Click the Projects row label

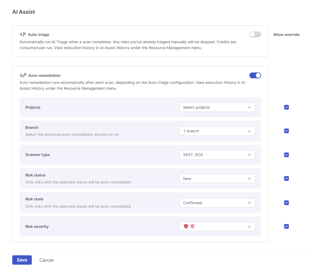(33, 107)
